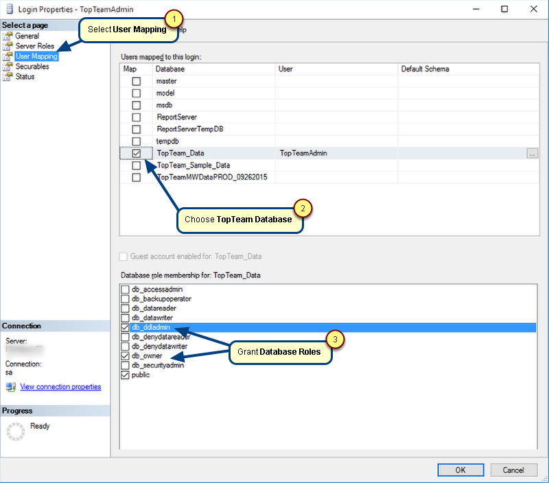Toggle the db_ddladmin role checkbox
The height and width of the screenshot is (483, 549).
[125, 328]
